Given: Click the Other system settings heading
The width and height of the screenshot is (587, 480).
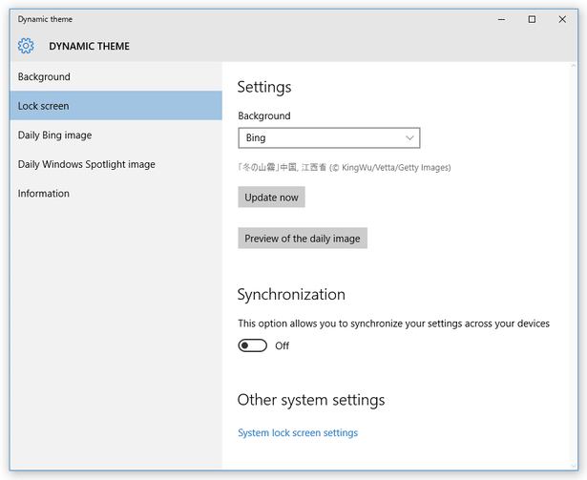Looking at the screenshot, I should (311, 400).
